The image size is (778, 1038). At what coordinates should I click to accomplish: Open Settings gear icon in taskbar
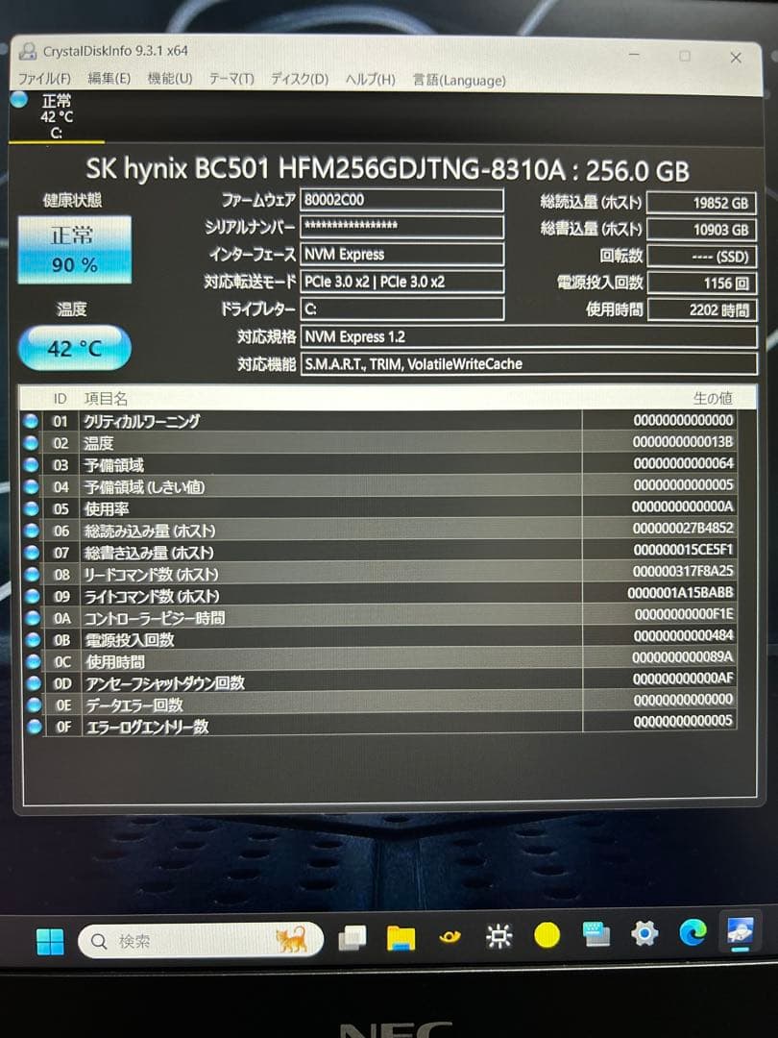click(x=644, y=934)
